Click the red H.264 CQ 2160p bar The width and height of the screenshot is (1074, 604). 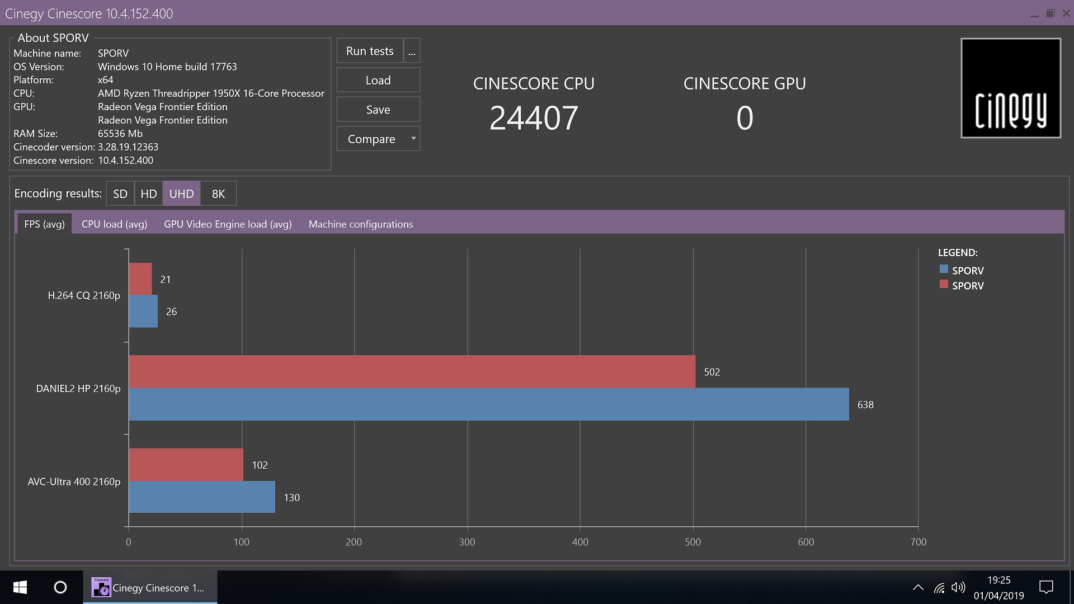[140, 279]
